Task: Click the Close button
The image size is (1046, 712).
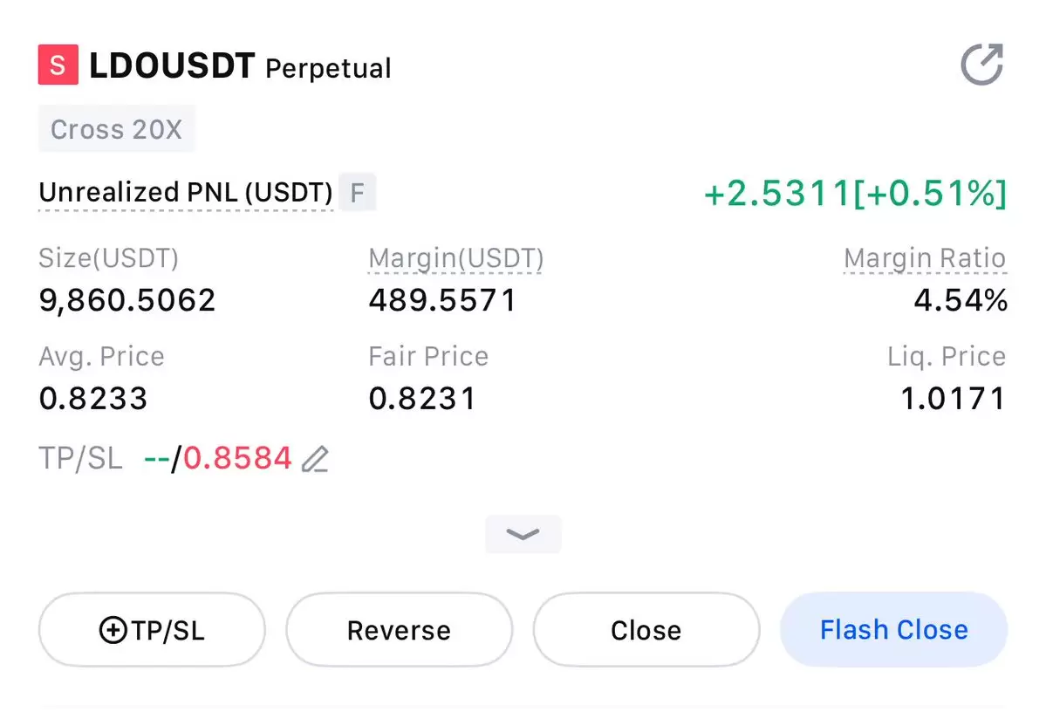Action: click(646, 629)
